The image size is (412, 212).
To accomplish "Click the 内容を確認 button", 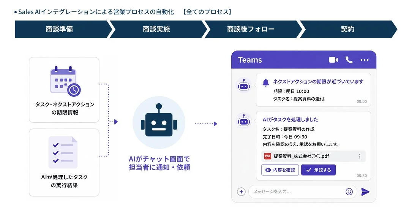I will tap(280, 170).
